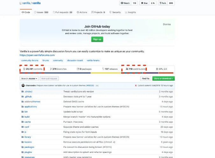
Task: Go to the Insights tab
Action: 130,12
